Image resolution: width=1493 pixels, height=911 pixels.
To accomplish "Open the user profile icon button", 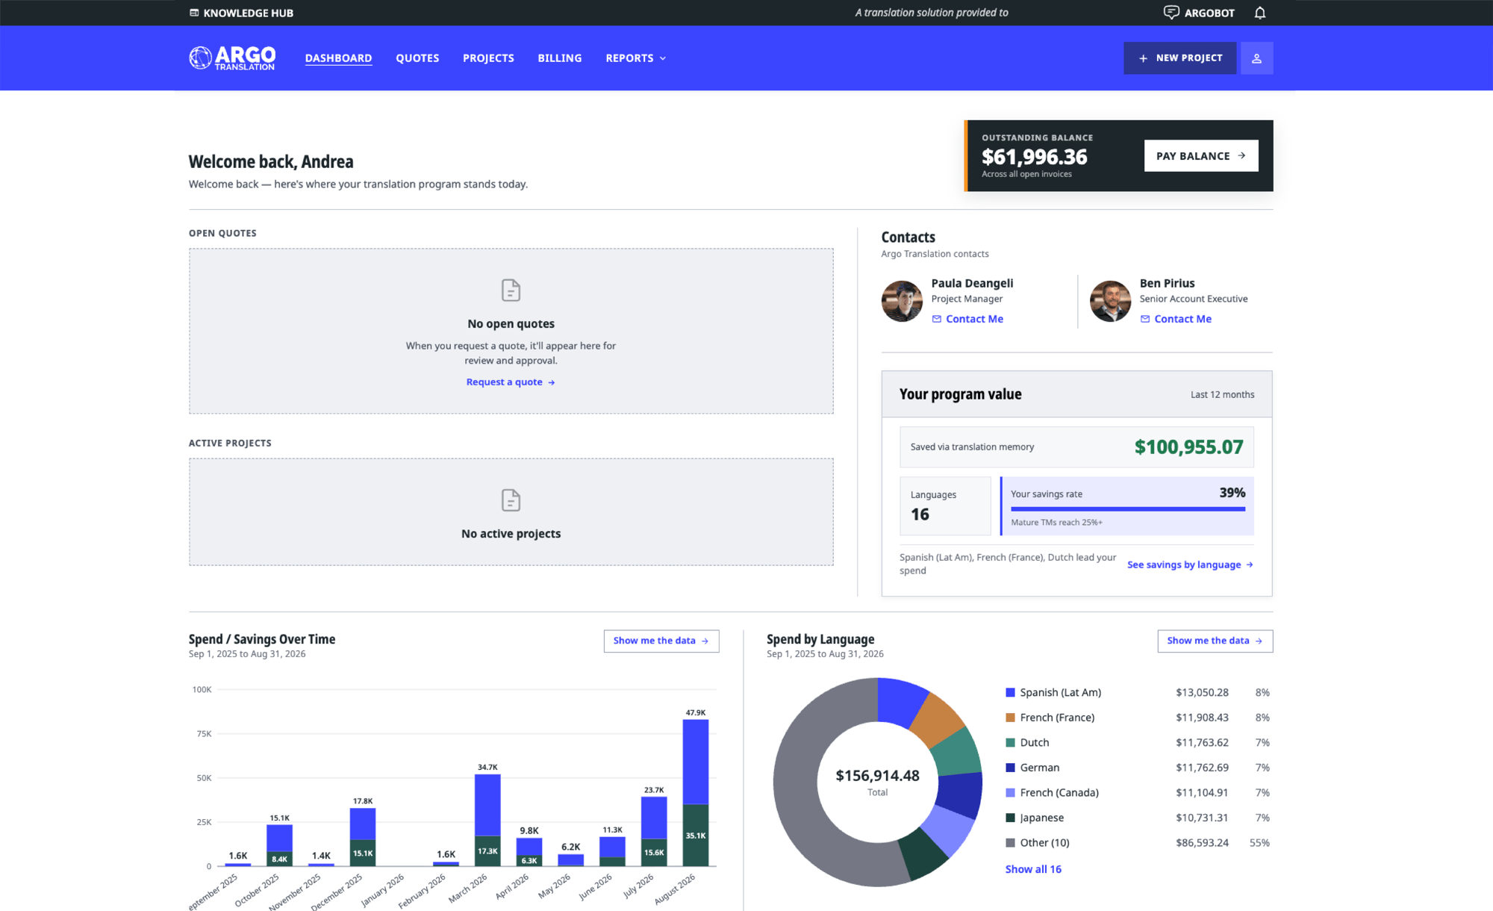I will click(x=1256, y=58).
